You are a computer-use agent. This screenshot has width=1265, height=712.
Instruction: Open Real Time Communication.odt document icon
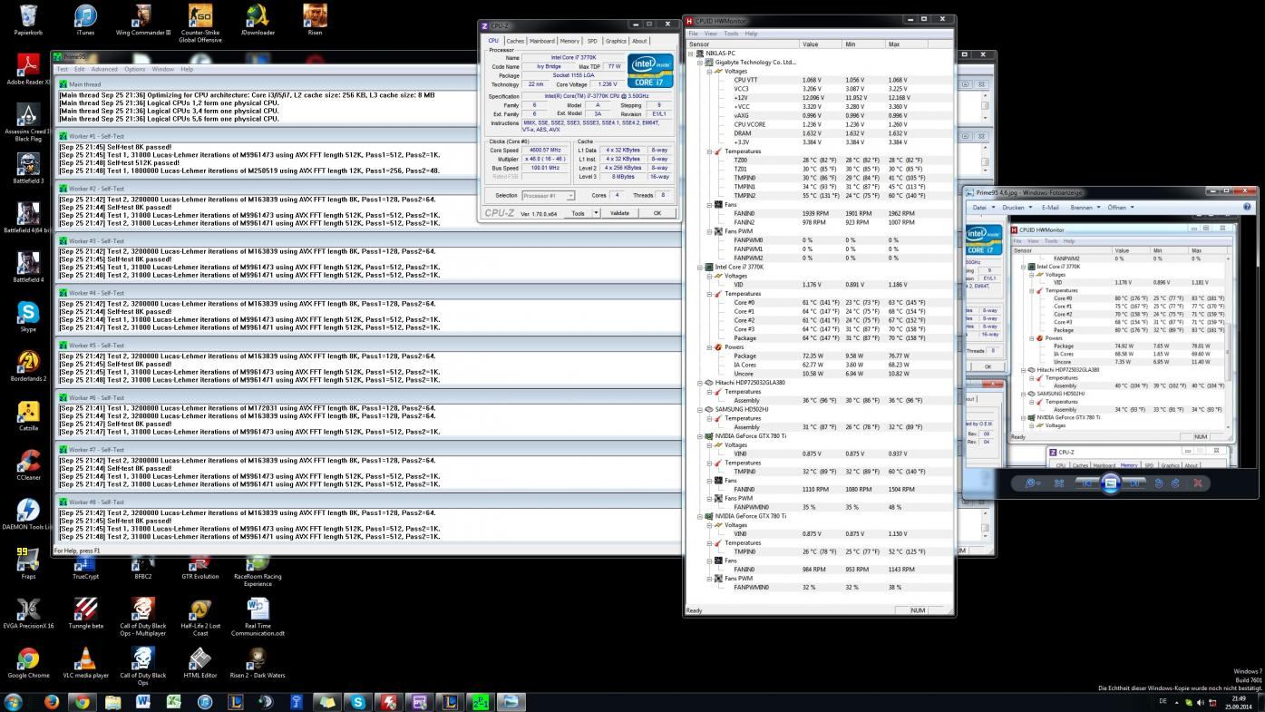coord(258,616)
